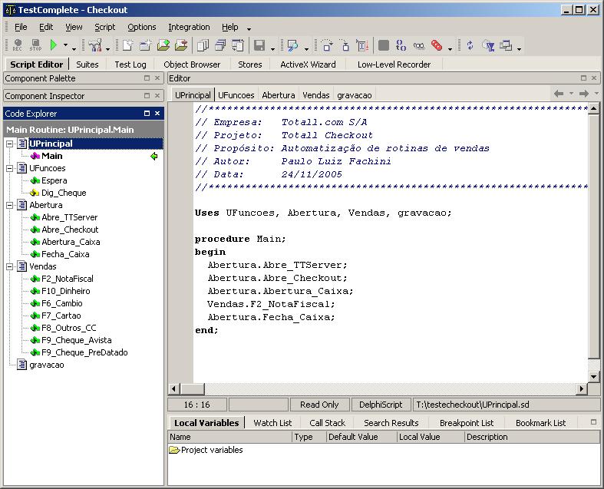Click the blue digits evaluate icon
The width and height of the screenshot is (604, 489).
(x=401, y=45)
